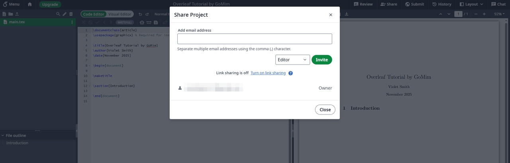Open the Overleaf Menu
Viewport: 510px width, 163px height.
click(x=11, y=4)
